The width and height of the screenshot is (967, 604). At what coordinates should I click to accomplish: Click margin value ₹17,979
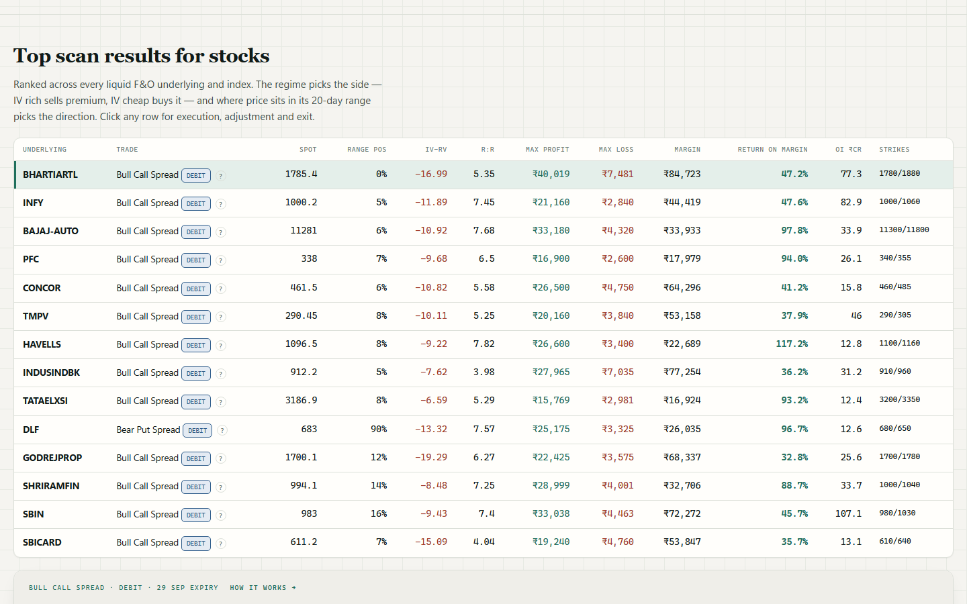682,259
